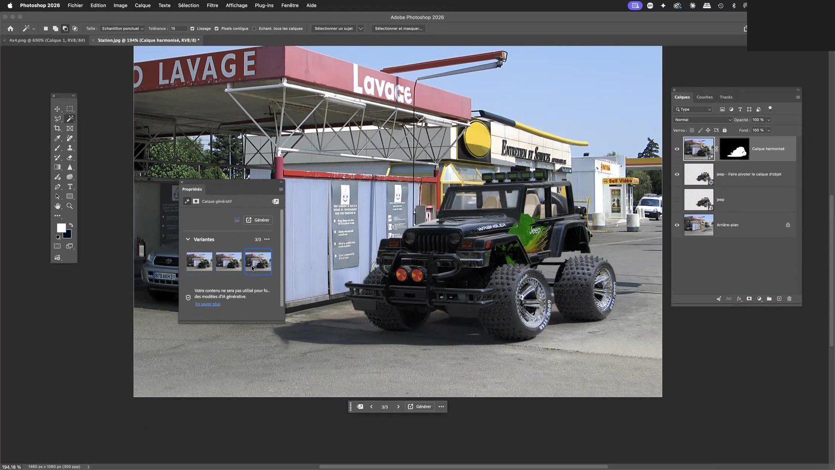The image size is (835, 470).
Task: Select the Magic Wand tool in toolbox
Action: (x=70, y=119)
